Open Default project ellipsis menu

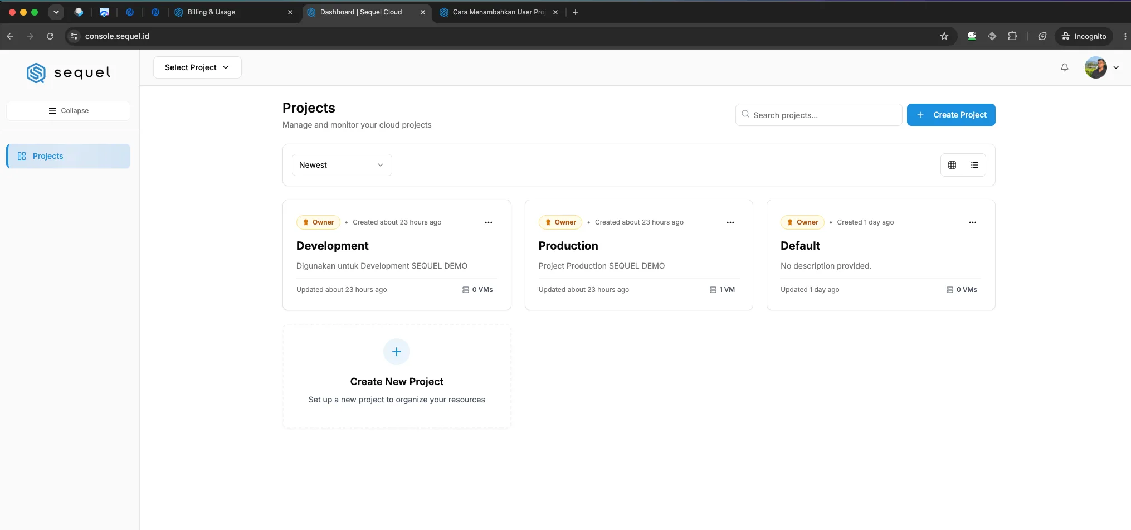click(973, 222)
